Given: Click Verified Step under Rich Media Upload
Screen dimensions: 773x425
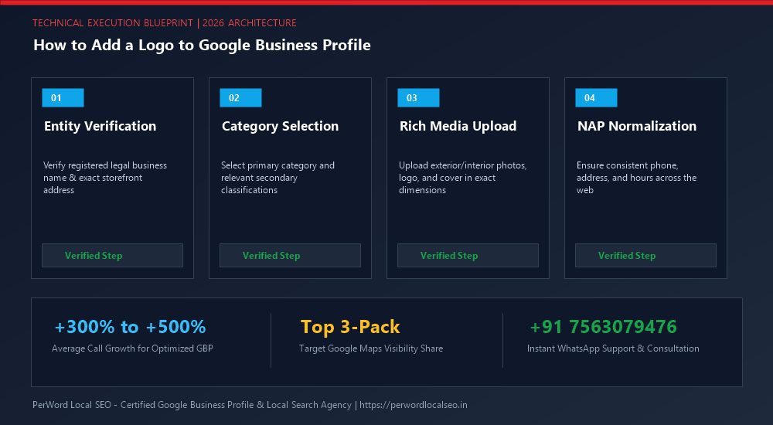Looking at the screenshot, I should (x=468, y=256).
